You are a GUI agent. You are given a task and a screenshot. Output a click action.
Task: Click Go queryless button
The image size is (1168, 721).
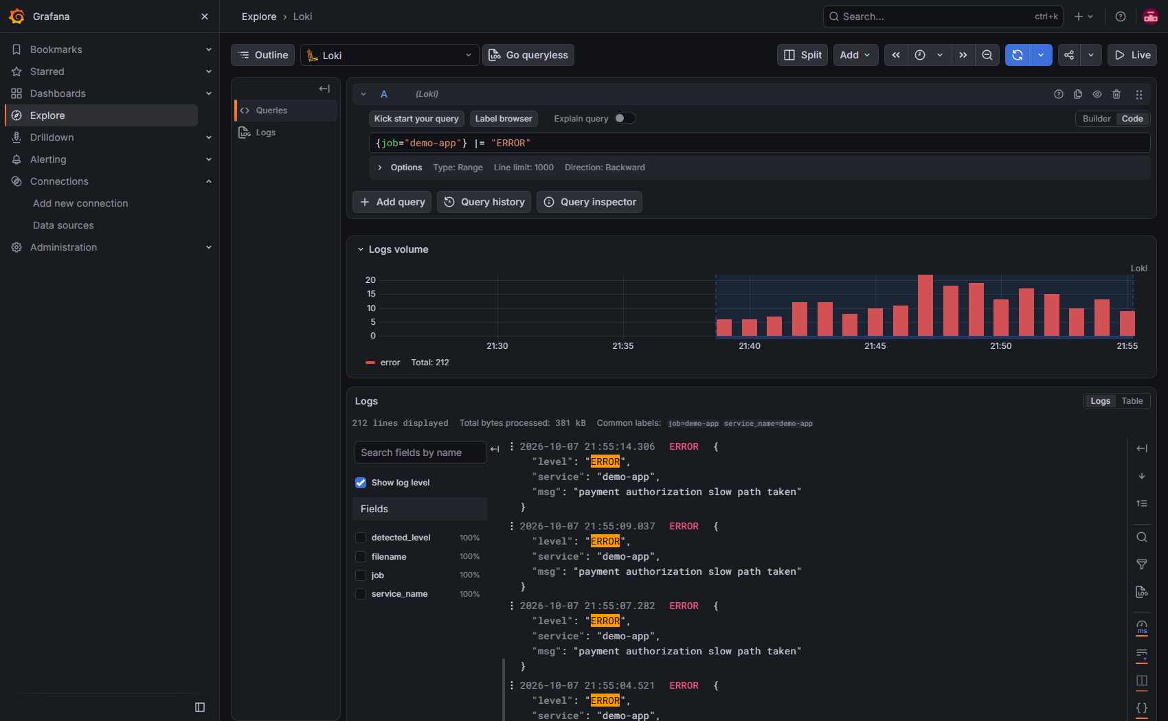(528, 55)
